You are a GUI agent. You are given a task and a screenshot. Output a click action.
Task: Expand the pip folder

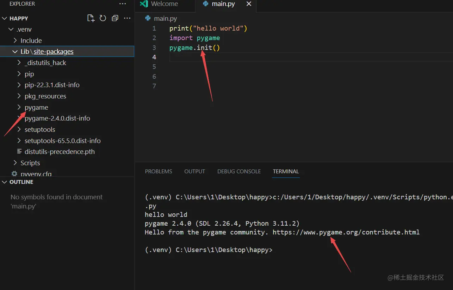[19, 74]
